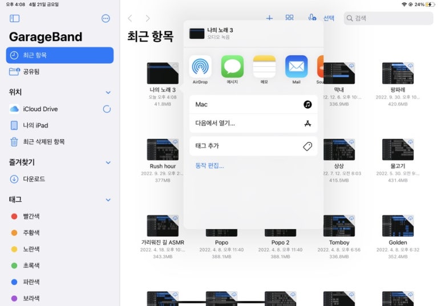Filter by 주황색 orange tag
This screenshot has width=441, height=306.
pos(60,232)
